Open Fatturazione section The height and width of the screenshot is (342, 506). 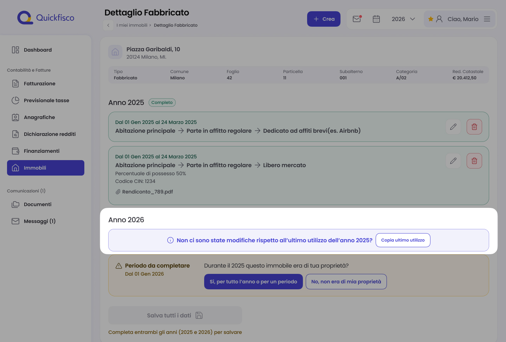pos(39,84)
